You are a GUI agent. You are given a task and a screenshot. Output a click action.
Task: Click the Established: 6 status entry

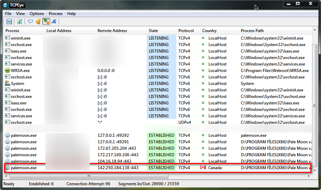[41, 184]
